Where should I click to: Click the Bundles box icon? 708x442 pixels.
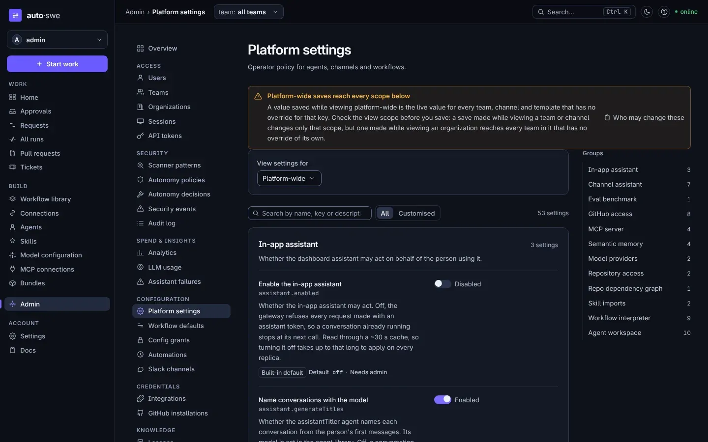[12, 283]
